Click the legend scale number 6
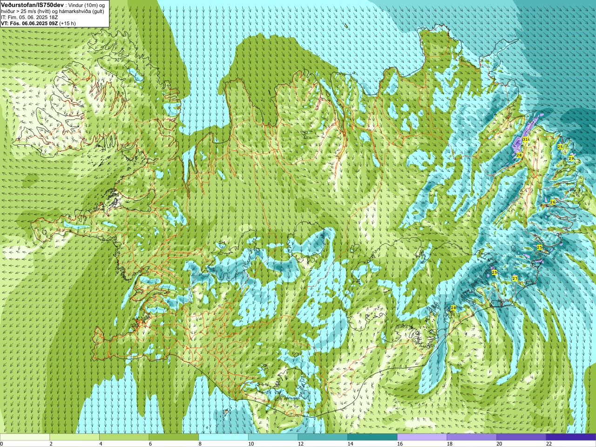Image resolution: width=596 pixels, height=447 pixels. point(150,444)
